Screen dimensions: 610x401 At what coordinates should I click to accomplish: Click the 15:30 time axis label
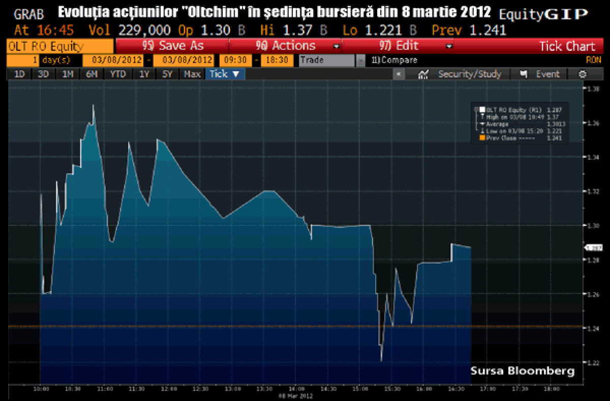(x=391, y=389)
